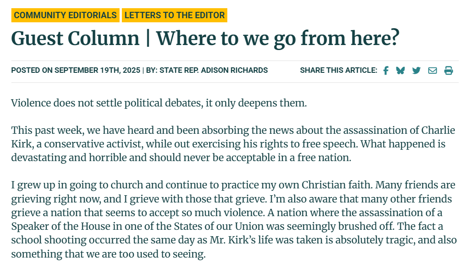Open the Community Editorials category tag

[x=65, y=15]
